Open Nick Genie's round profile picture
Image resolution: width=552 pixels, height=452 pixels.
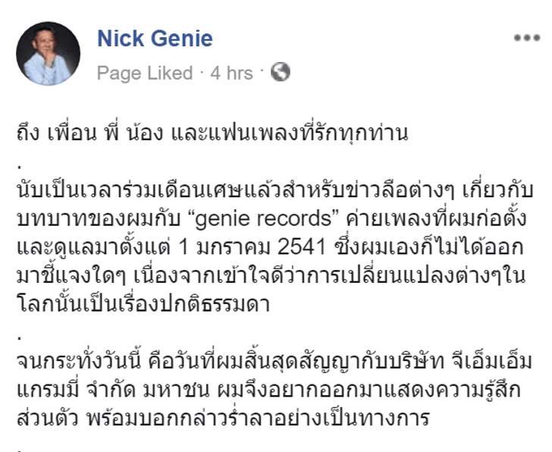[x=49, y=54]
